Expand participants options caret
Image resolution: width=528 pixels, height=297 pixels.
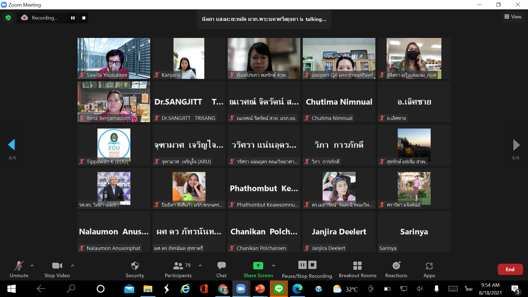(x=200, y=266)
